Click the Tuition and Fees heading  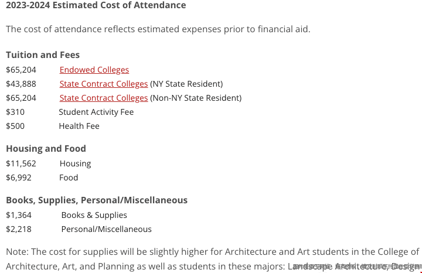[43, 55]
